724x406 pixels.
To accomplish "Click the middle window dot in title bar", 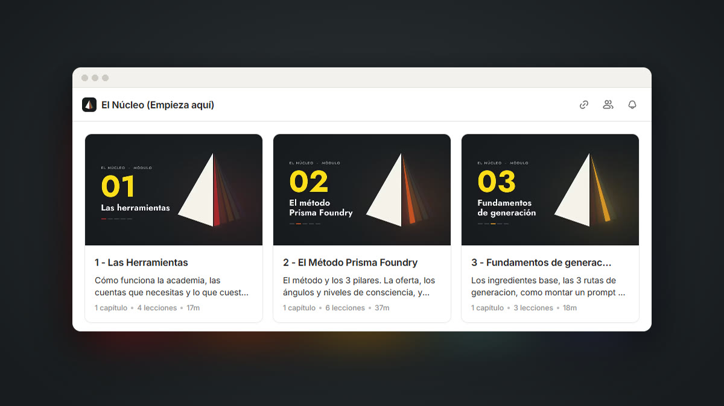I will coord(95,78).
